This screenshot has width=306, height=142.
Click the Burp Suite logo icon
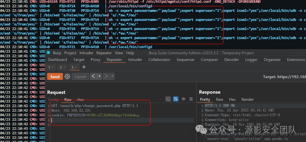[48, 53]
